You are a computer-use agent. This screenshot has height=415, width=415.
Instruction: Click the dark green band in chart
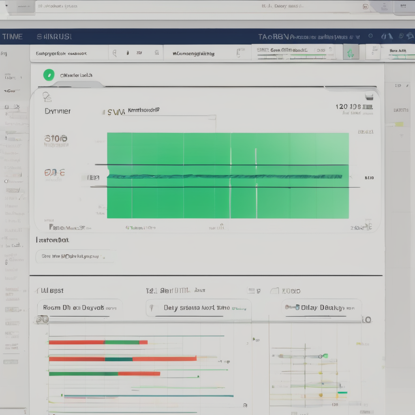tap(225, 176)
